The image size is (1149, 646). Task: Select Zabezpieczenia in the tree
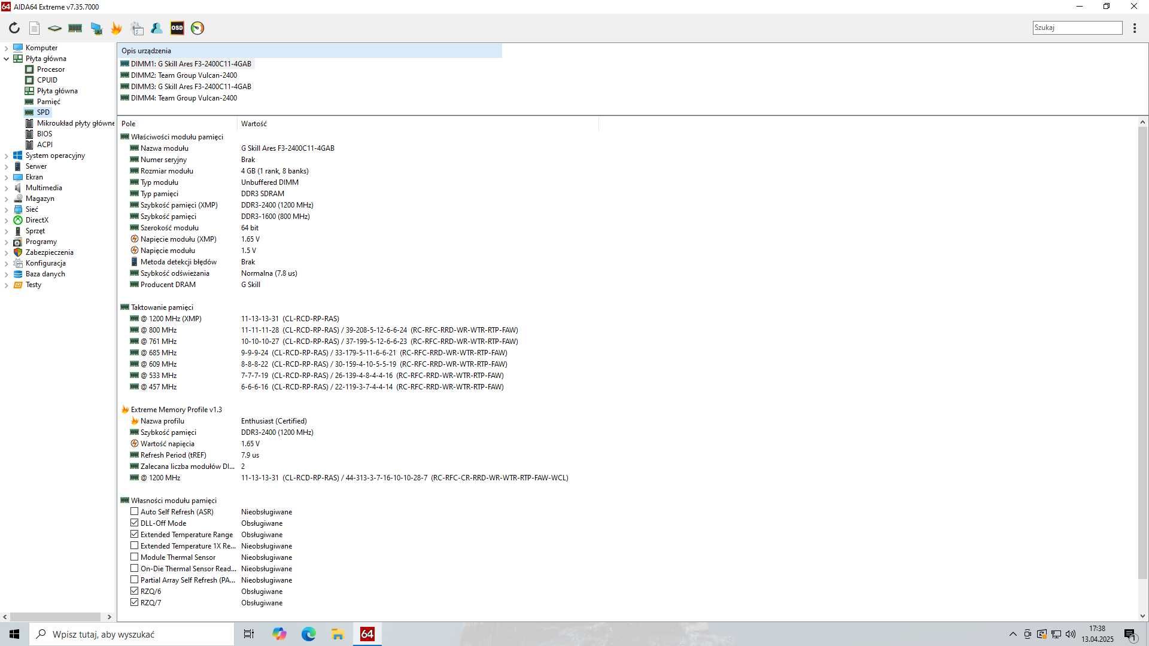pyautogui.click(x=49, y=252)
